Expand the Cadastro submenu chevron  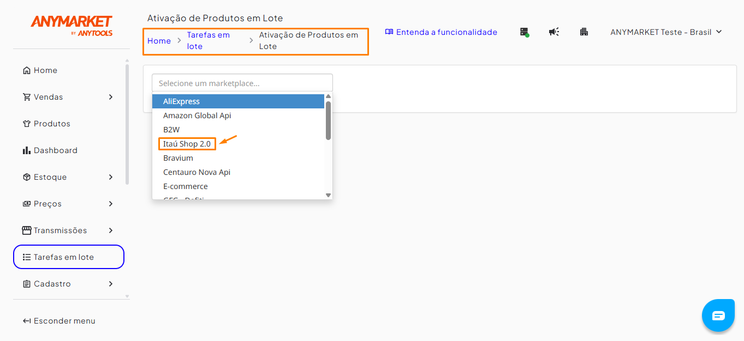coord(111,284)
